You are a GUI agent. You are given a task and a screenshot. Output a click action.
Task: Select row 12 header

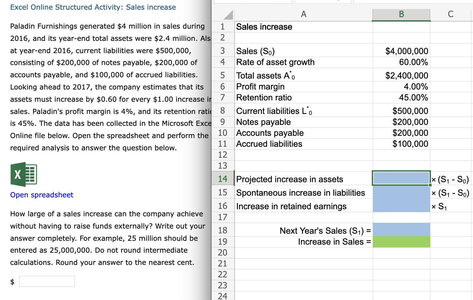point(223,155)
